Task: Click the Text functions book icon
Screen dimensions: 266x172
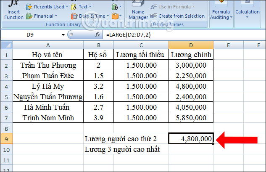Action: (74, 7)
